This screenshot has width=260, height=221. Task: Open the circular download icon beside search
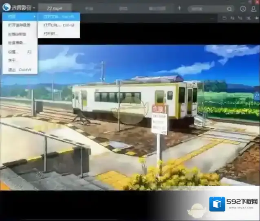243,9
